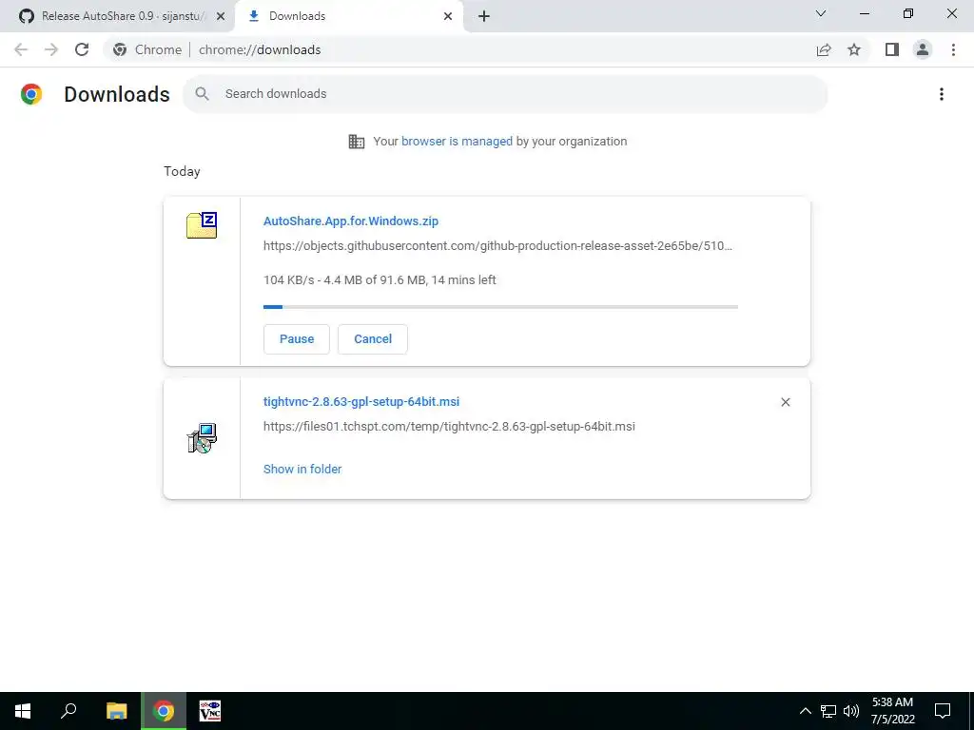Image resolution: width=974 pixels, height=730 pixels.
Task: Click the Today date heading
Action: point(182,171)
